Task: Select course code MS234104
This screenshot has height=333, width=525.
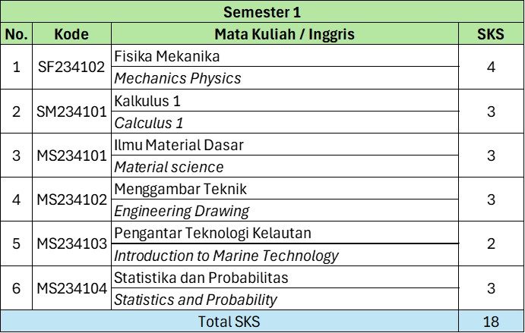Action: click(71, 288)
